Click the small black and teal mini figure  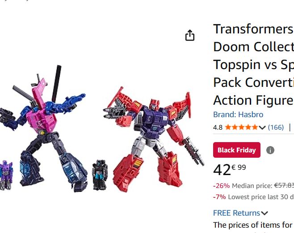(100, 175)
